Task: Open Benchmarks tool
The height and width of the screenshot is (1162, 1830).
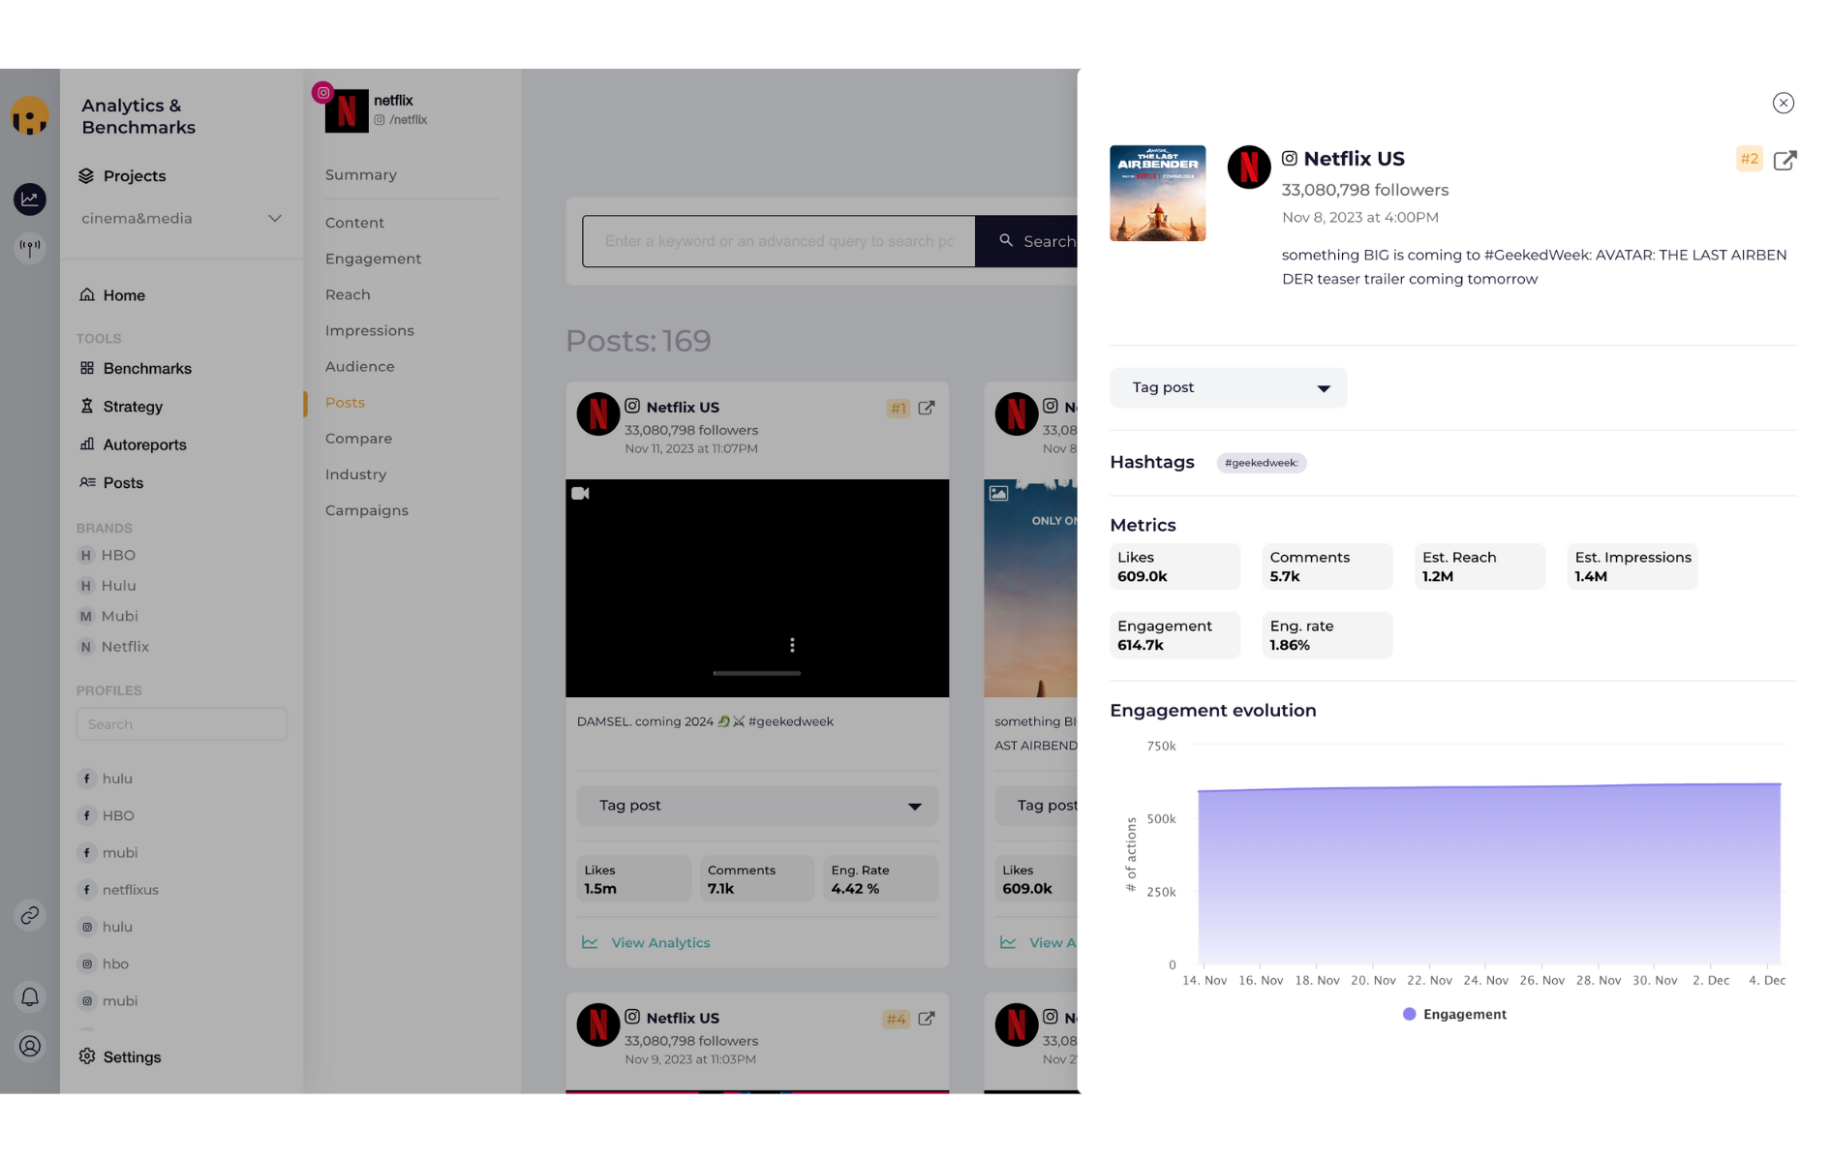Action: [x=136, y=369]
